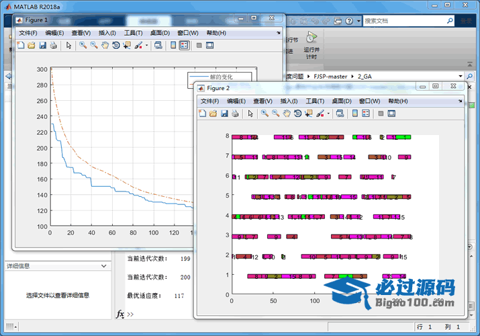The image size is (480, 336).
Task: Open 工具(T) menu in Figure 2
Action: [316, 101]
